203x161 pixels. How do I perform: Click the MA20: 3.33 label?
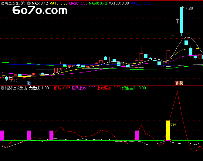pyautogui.click(x=78, y=3)
